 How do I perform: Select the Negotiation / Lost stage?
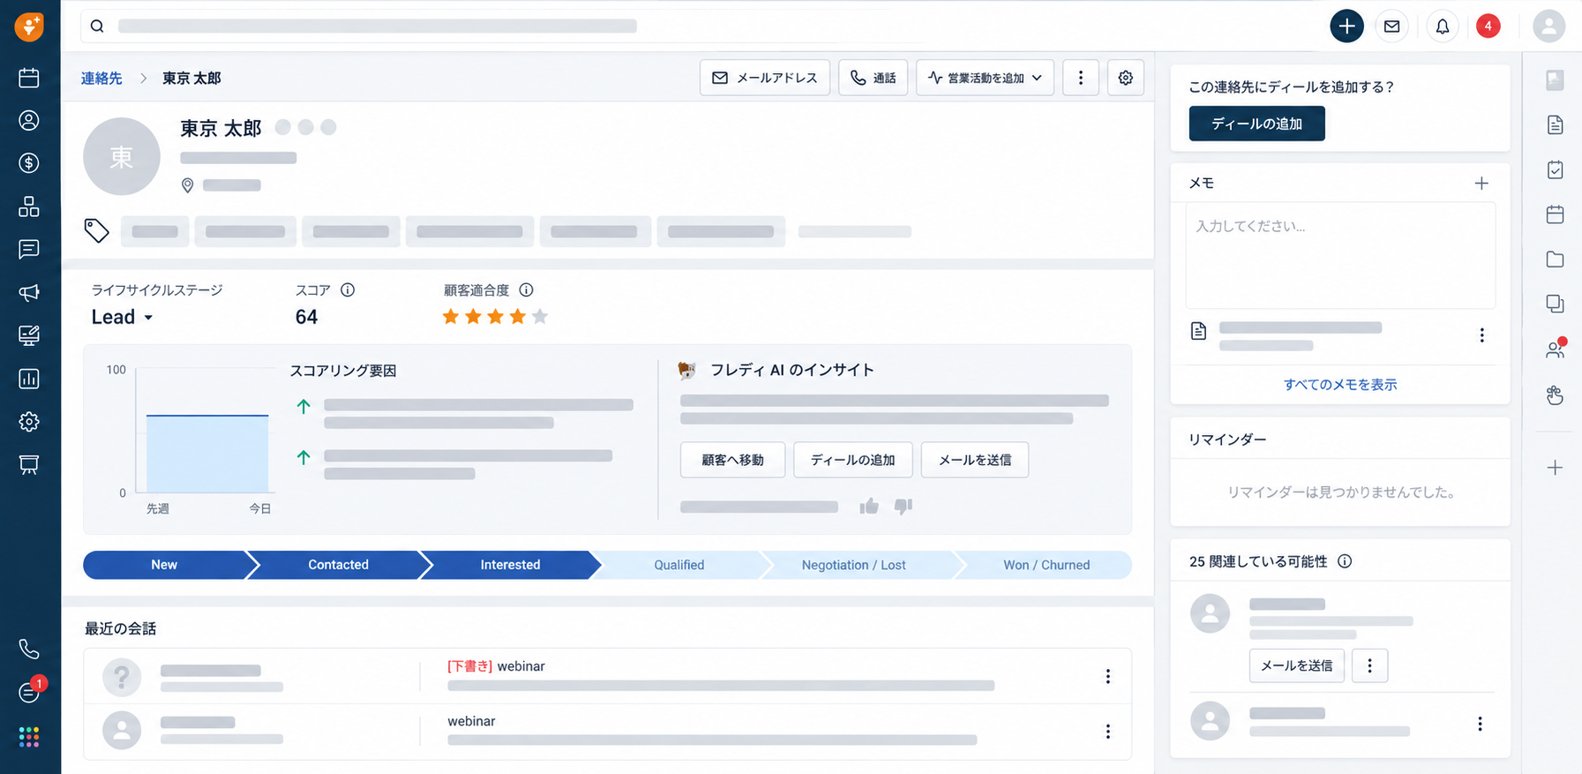click(853, 565)
